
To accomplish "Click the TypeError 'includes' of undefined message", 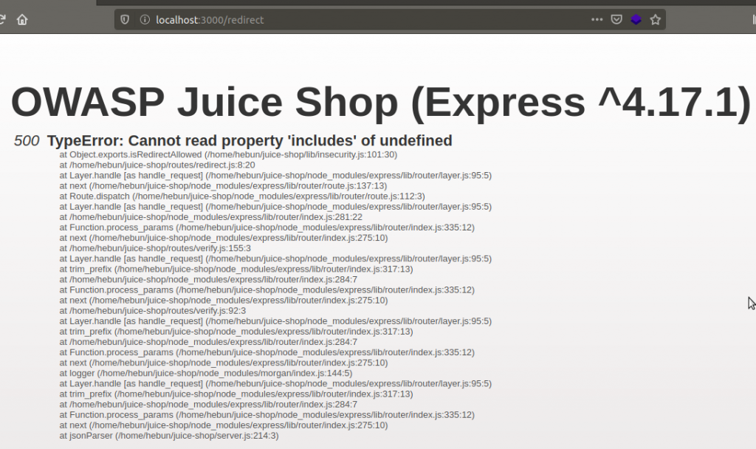I will click(250, 141).
